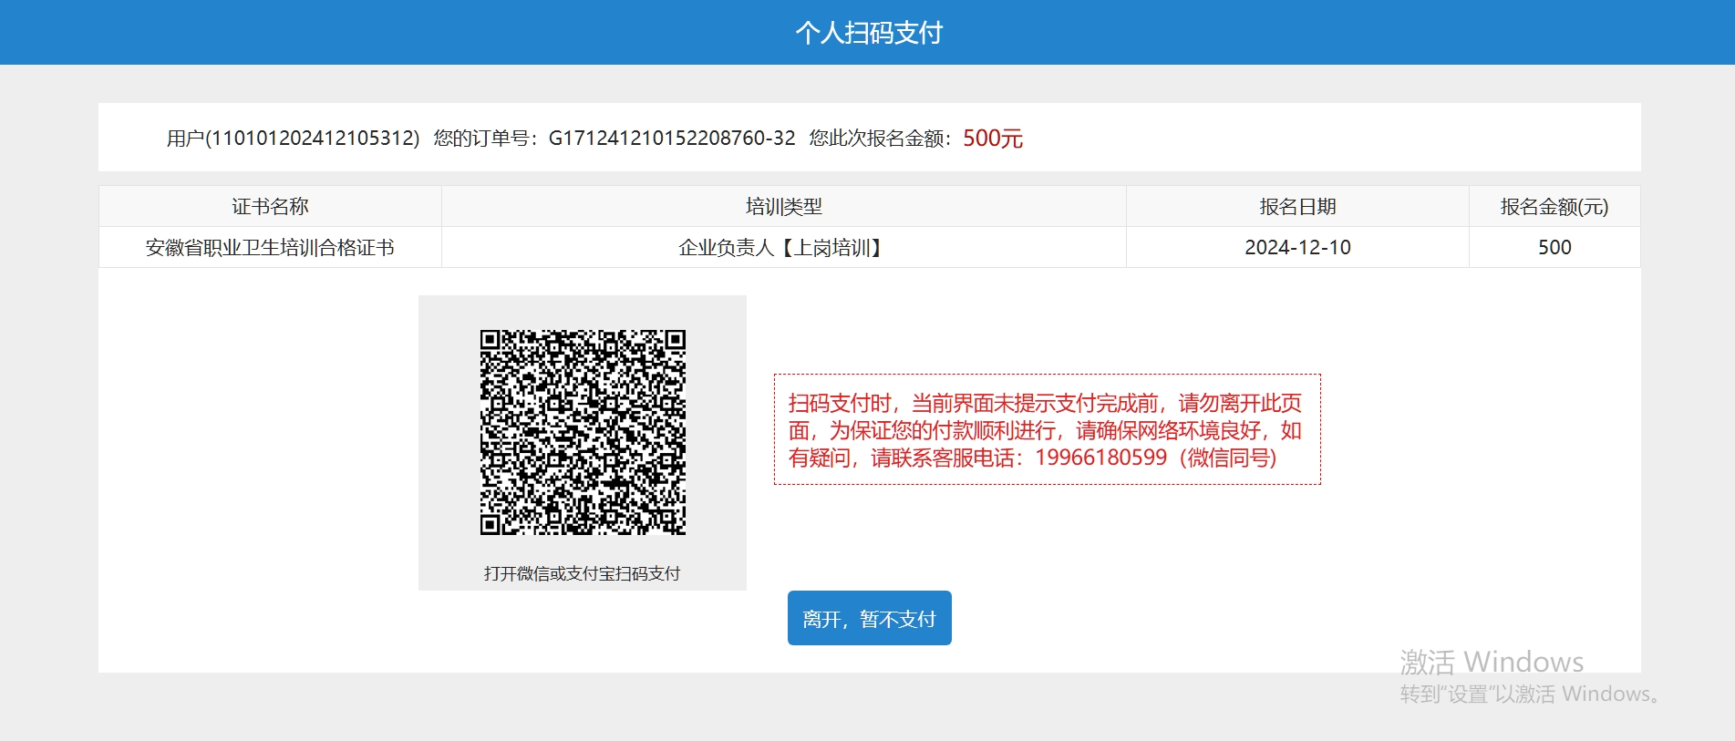1735x741 pixels.
Task: Select user ID 110101202412105312 text
Action: (x=315, y=138)
